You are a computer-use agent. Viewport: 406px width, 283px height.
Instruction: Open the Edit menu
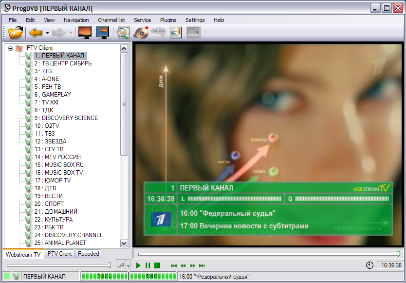30,20
